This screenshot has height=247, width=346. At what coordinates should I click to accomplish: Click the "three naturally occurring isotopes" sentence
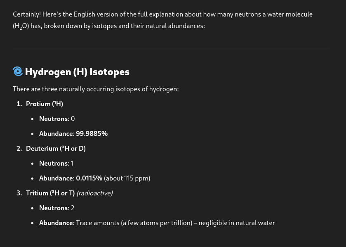96,89
